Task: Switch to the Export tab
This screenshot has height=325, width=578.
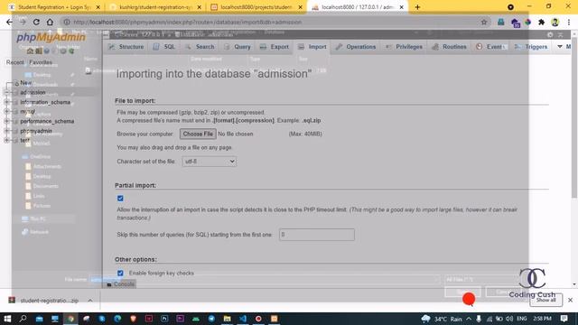Action: point(275,47)
